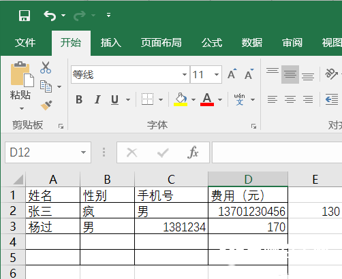Open the 页面布局 ribbon tab
Screen dimensions: 342x279
tap(161, 43)
